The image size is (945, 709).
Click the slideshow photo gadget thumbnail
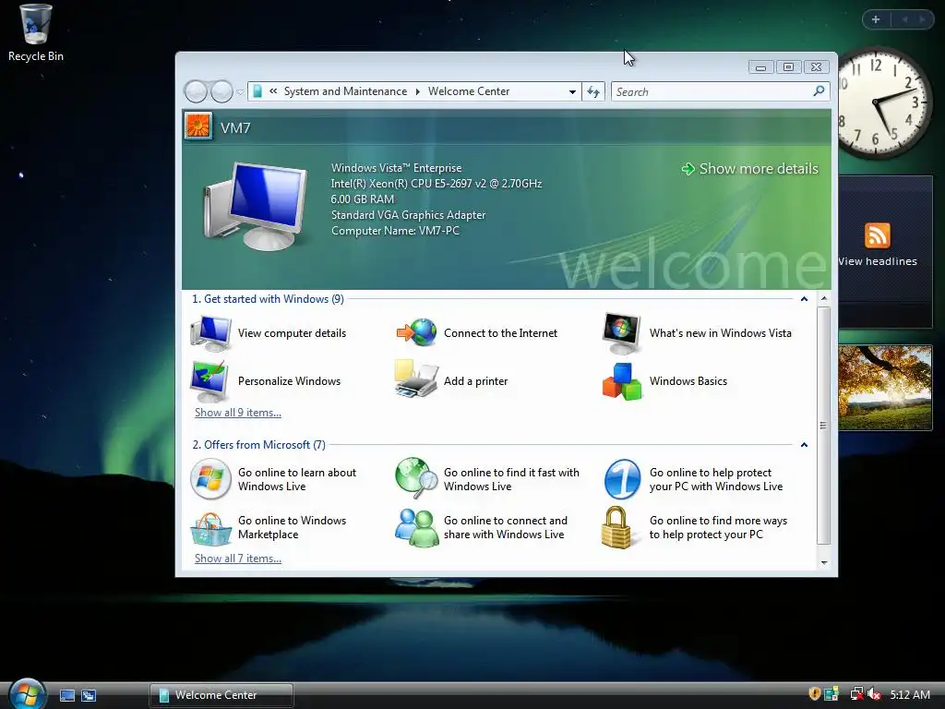885,388
